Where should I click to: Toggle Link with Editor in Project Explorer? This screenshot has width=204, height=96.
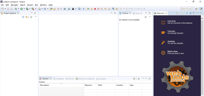coord(27,17)
